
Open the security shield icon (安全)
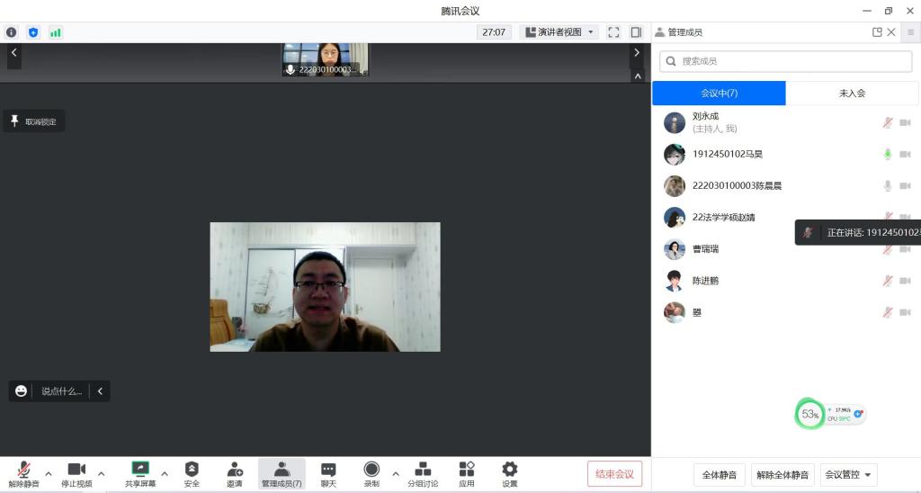coord(192,470)
